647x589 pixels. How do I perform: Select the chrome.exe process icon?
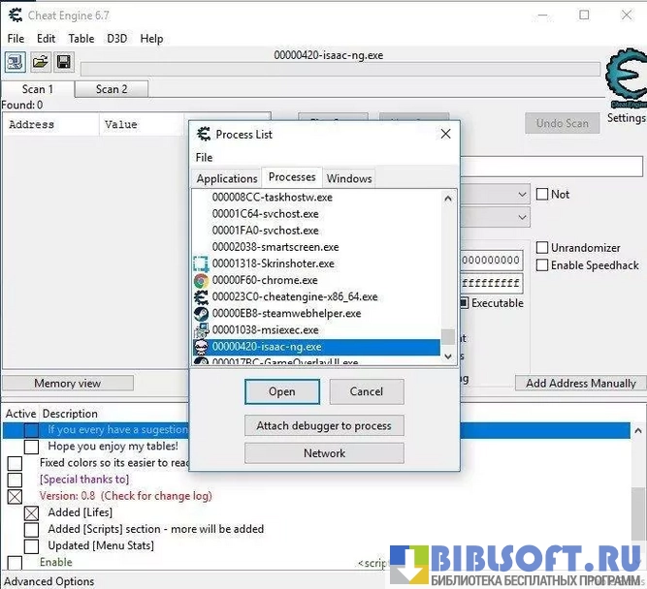201,281
